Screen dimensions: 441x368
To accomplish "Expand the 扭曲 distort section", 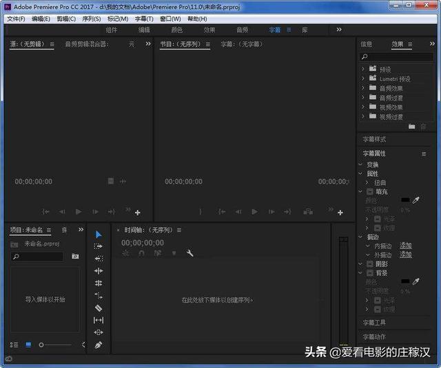I will (x=367, y=182).
